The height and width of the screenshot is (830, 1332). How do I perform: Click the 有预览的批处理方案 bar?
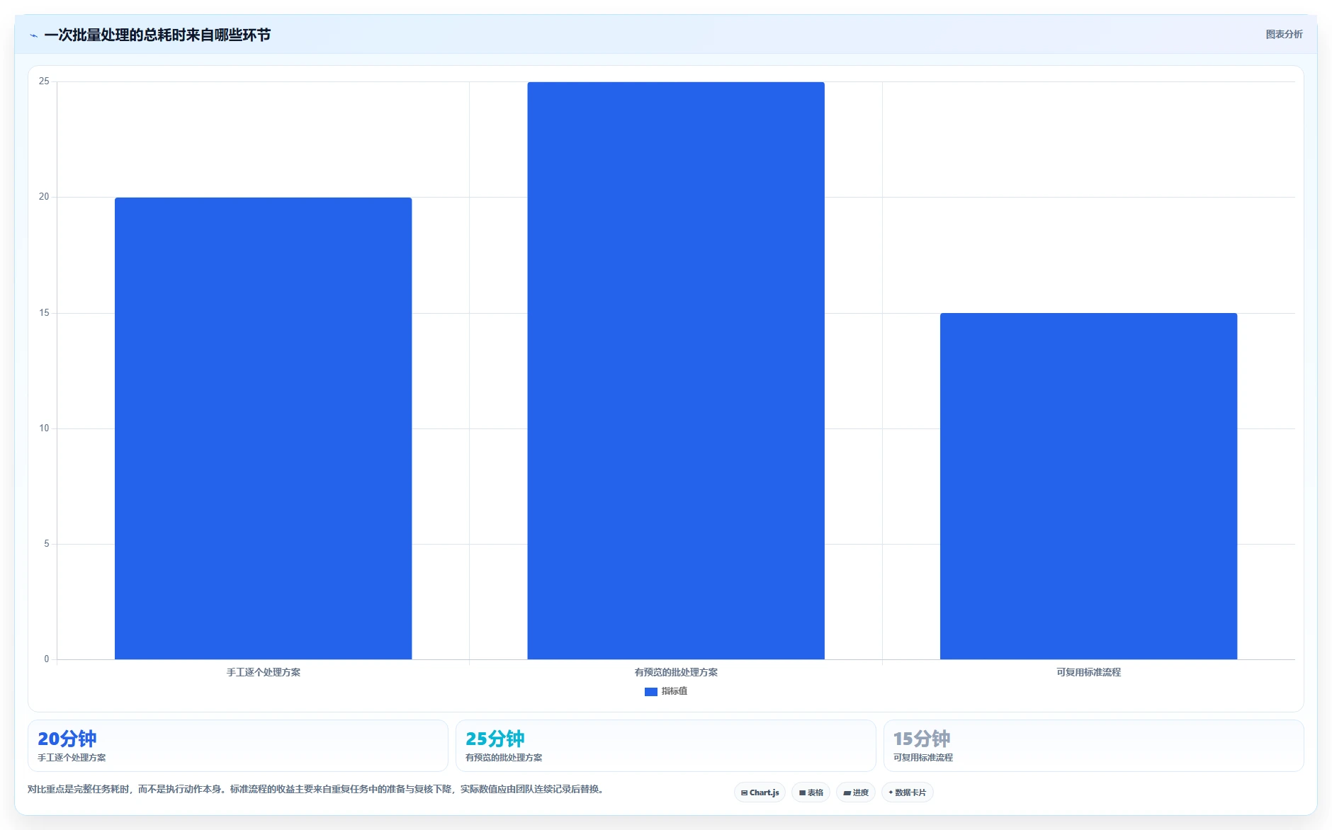[x=676, y=370]
